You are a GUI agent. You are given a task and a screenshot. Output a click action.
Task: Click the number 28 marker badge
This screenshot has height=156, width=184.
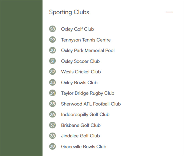tap(52, 29)
